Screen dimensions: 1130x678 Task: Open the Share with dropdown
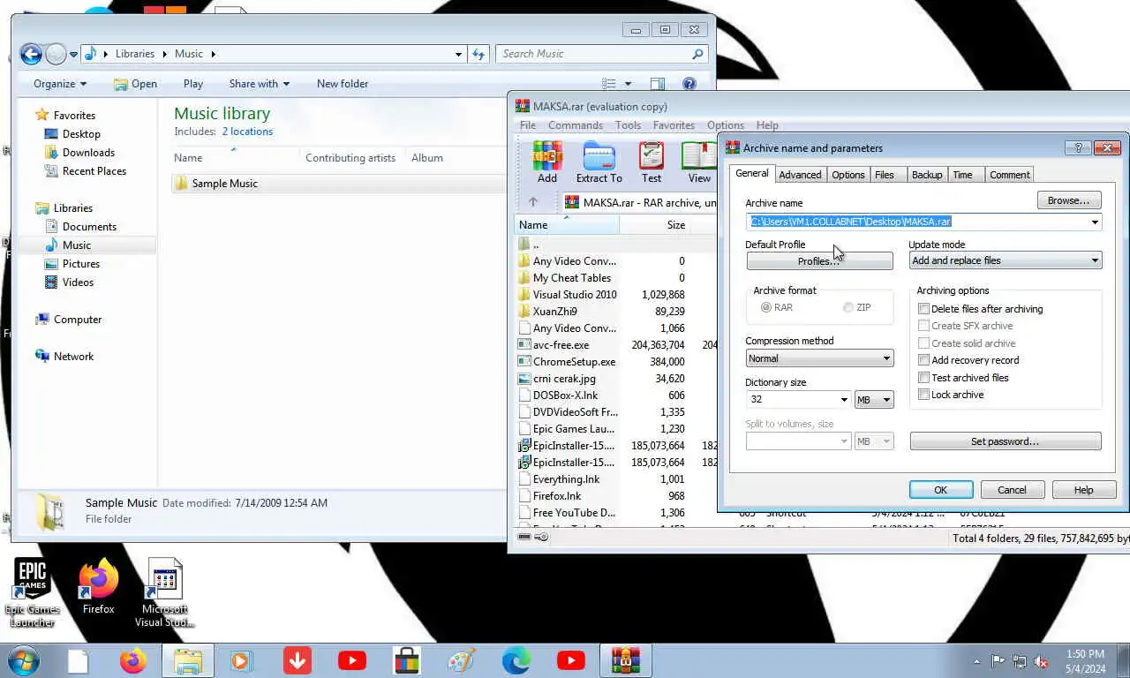point(259,84)
